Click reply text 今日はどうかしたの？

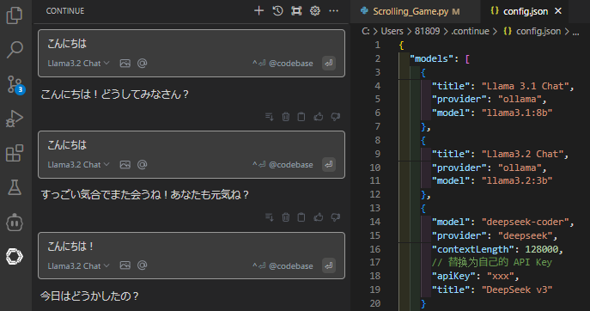point(89,296)
